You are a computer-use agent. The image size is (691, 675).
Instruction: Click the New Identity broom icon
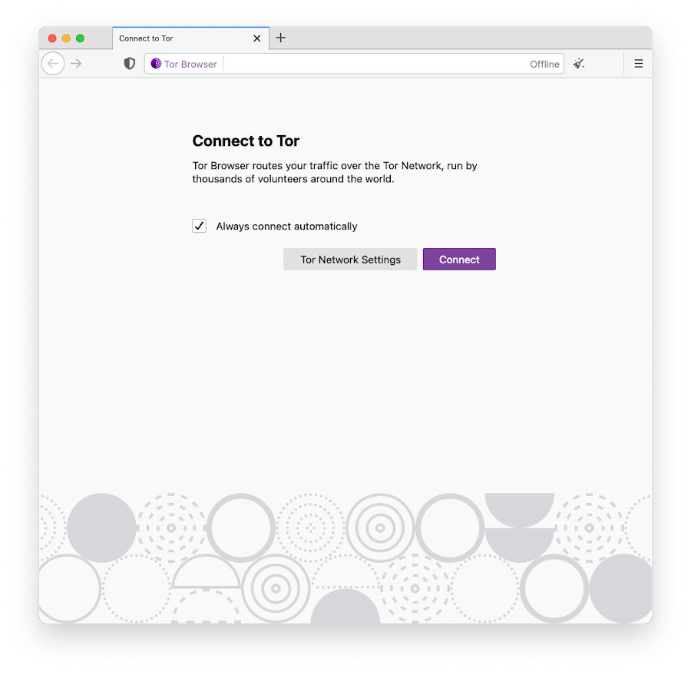click(x=579, y=64)
